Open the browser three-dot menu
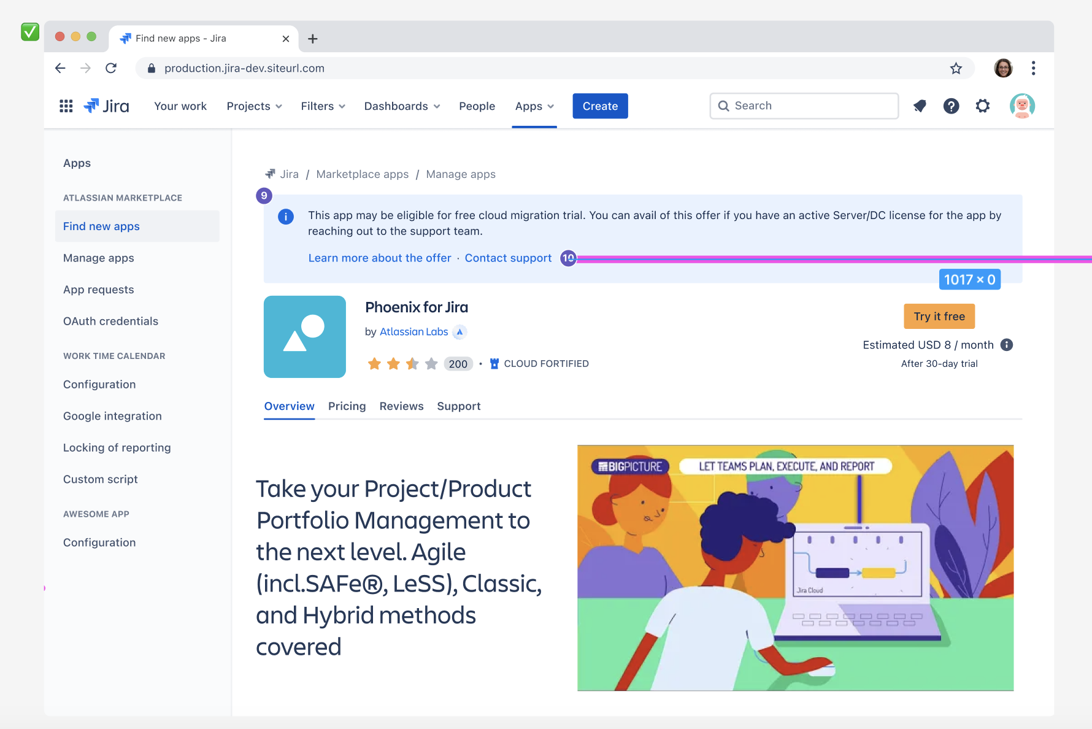Viewport: 1092px width, 729px height. [1034, 68]
